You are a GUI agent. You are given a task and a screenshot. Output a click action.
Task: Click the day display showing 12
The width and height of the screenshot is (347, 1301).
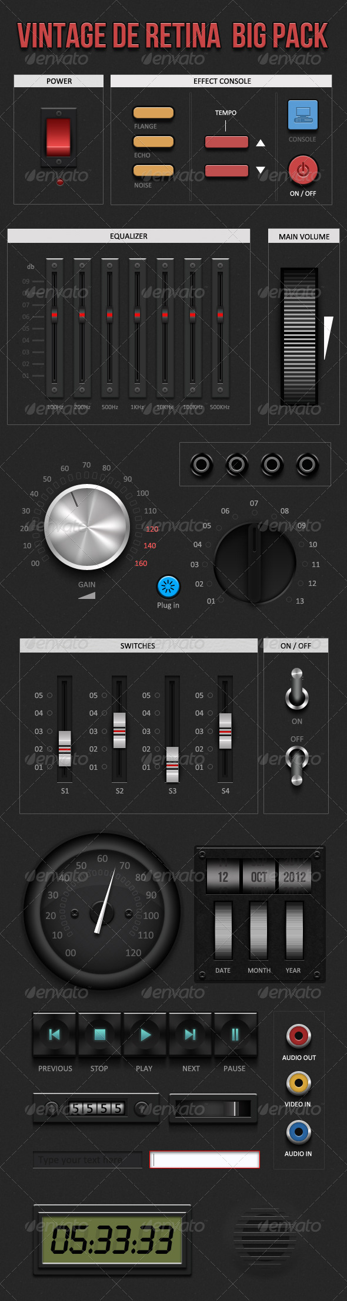point(223,877)
